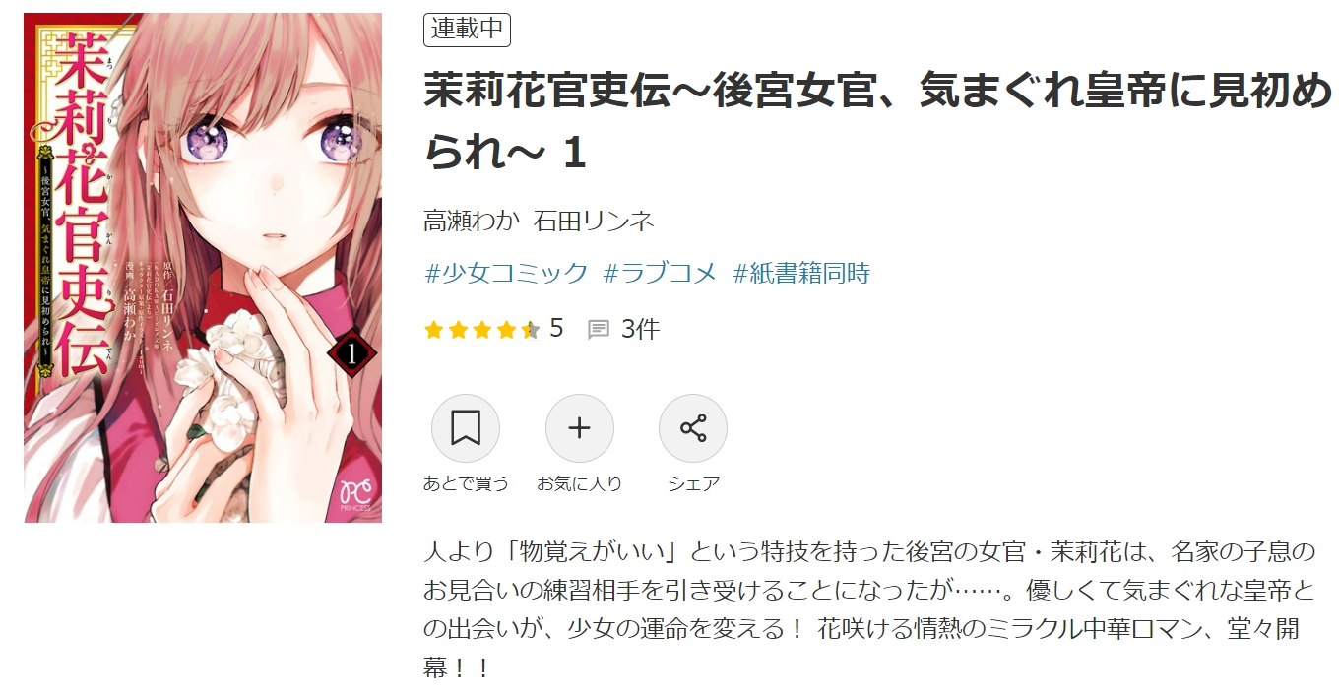This screenshot has height=699, width=1339.
Task: Click the volume 1 diamond badge on cover
Action: tap(351, 352)
